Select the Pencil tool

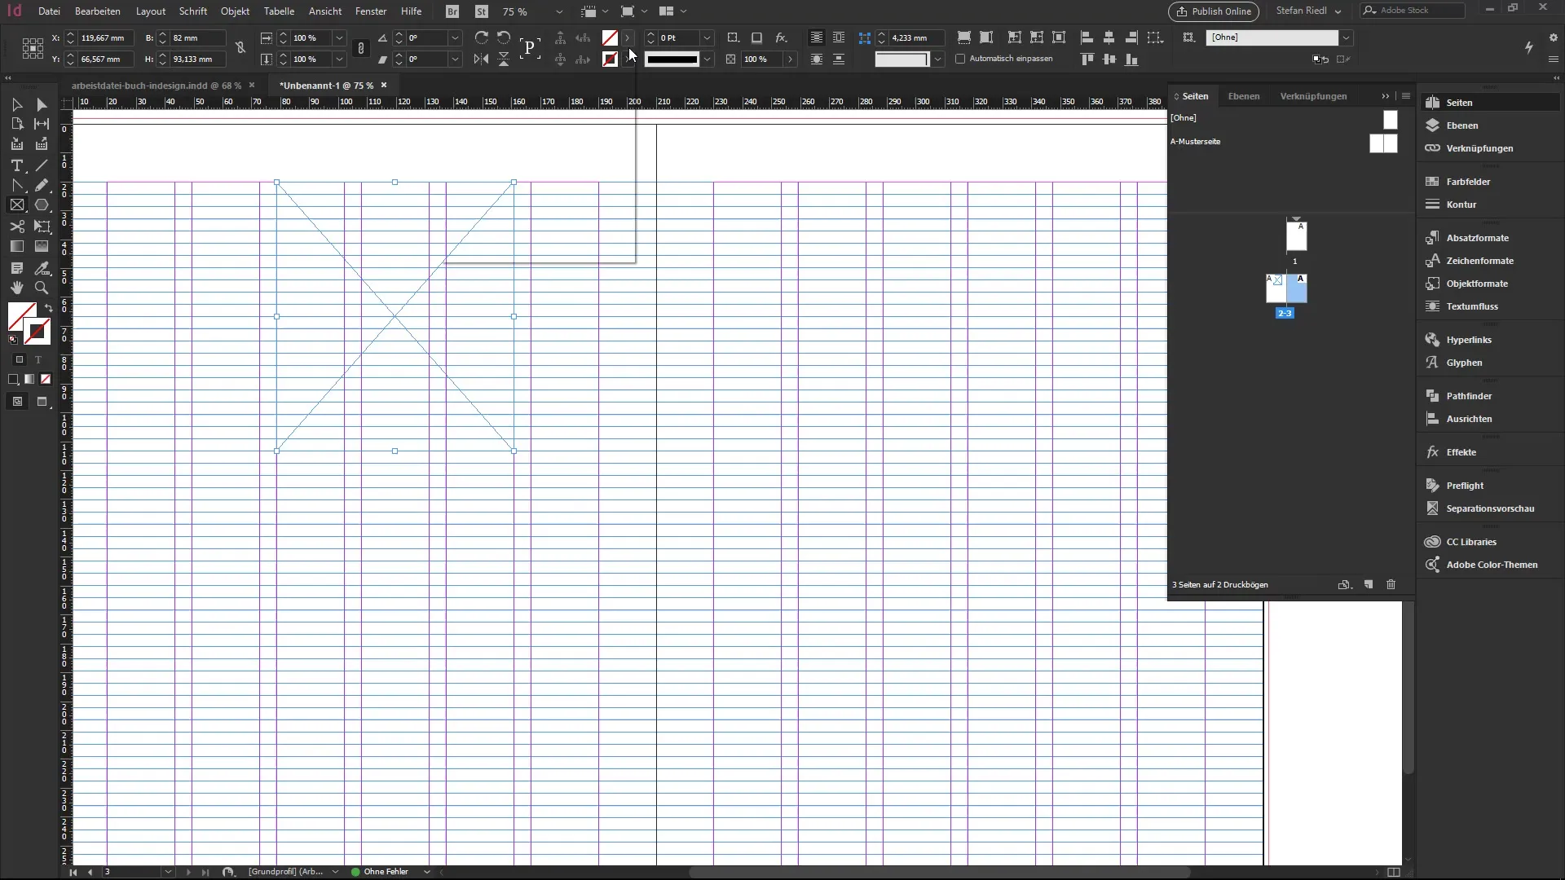point(42,186)
